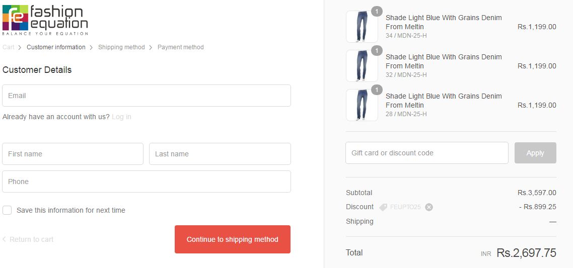573x268 pixels.
Task: Click the Fashion Equation logo
Action: 45,20
